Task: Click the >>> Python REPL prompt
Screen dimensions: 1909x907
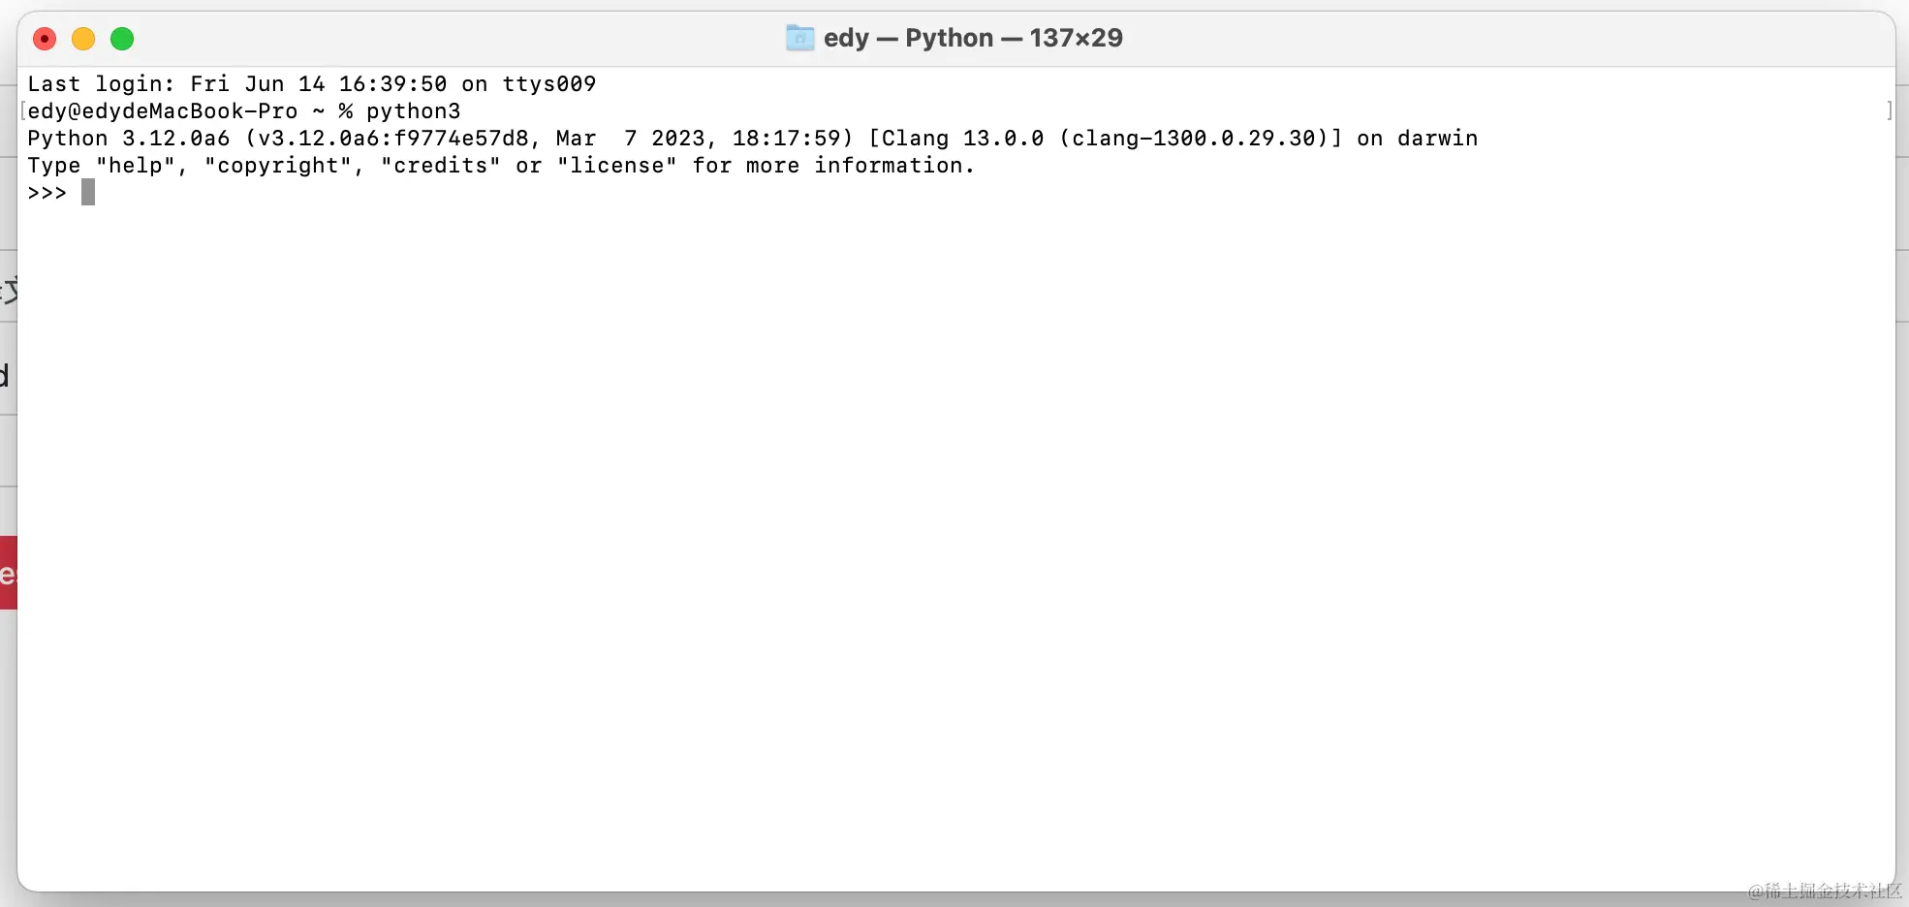Action: click(46, 193)
